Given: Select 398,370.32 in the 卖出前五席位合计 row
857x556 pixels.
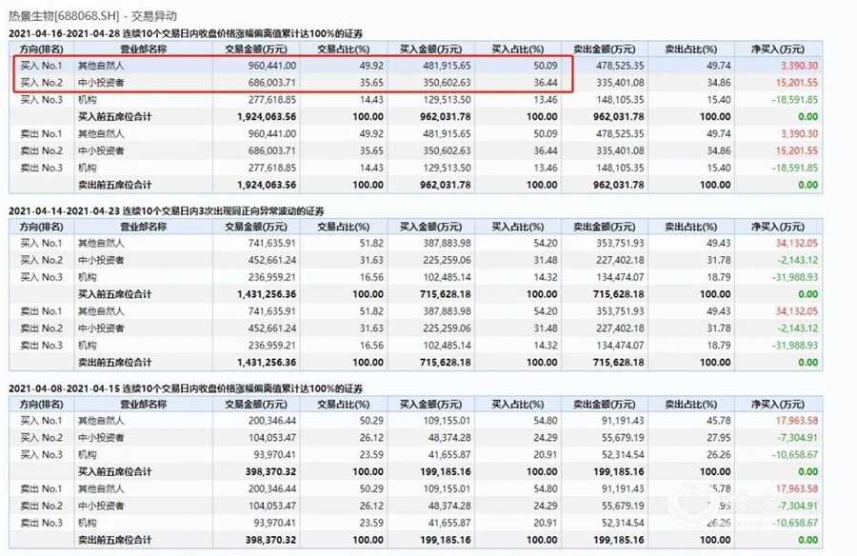Looking at the screenshot, I should 270,540.
